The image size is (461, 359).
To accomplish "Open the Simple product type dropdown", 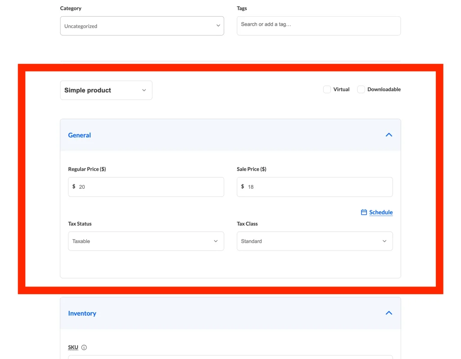I will (106, 90).
